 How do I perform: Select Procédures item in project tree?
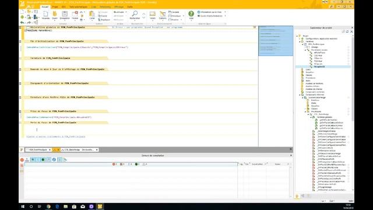(311, 78)
